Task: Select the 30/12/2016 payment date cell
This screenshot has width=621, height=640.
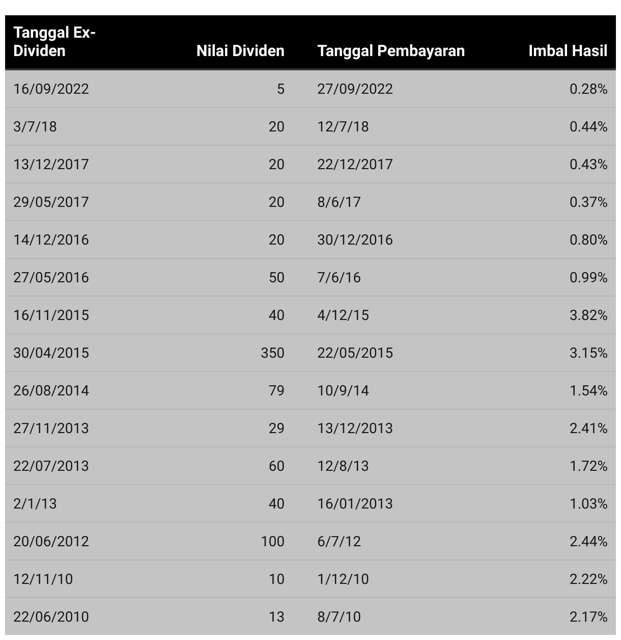Action: click(x=355, y=239)
